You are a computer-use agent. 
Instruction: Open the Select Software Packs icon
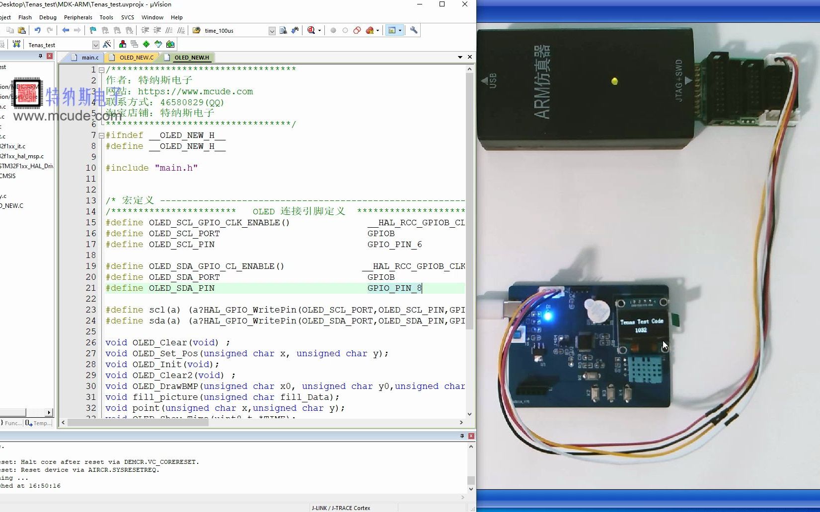(158, 44)
